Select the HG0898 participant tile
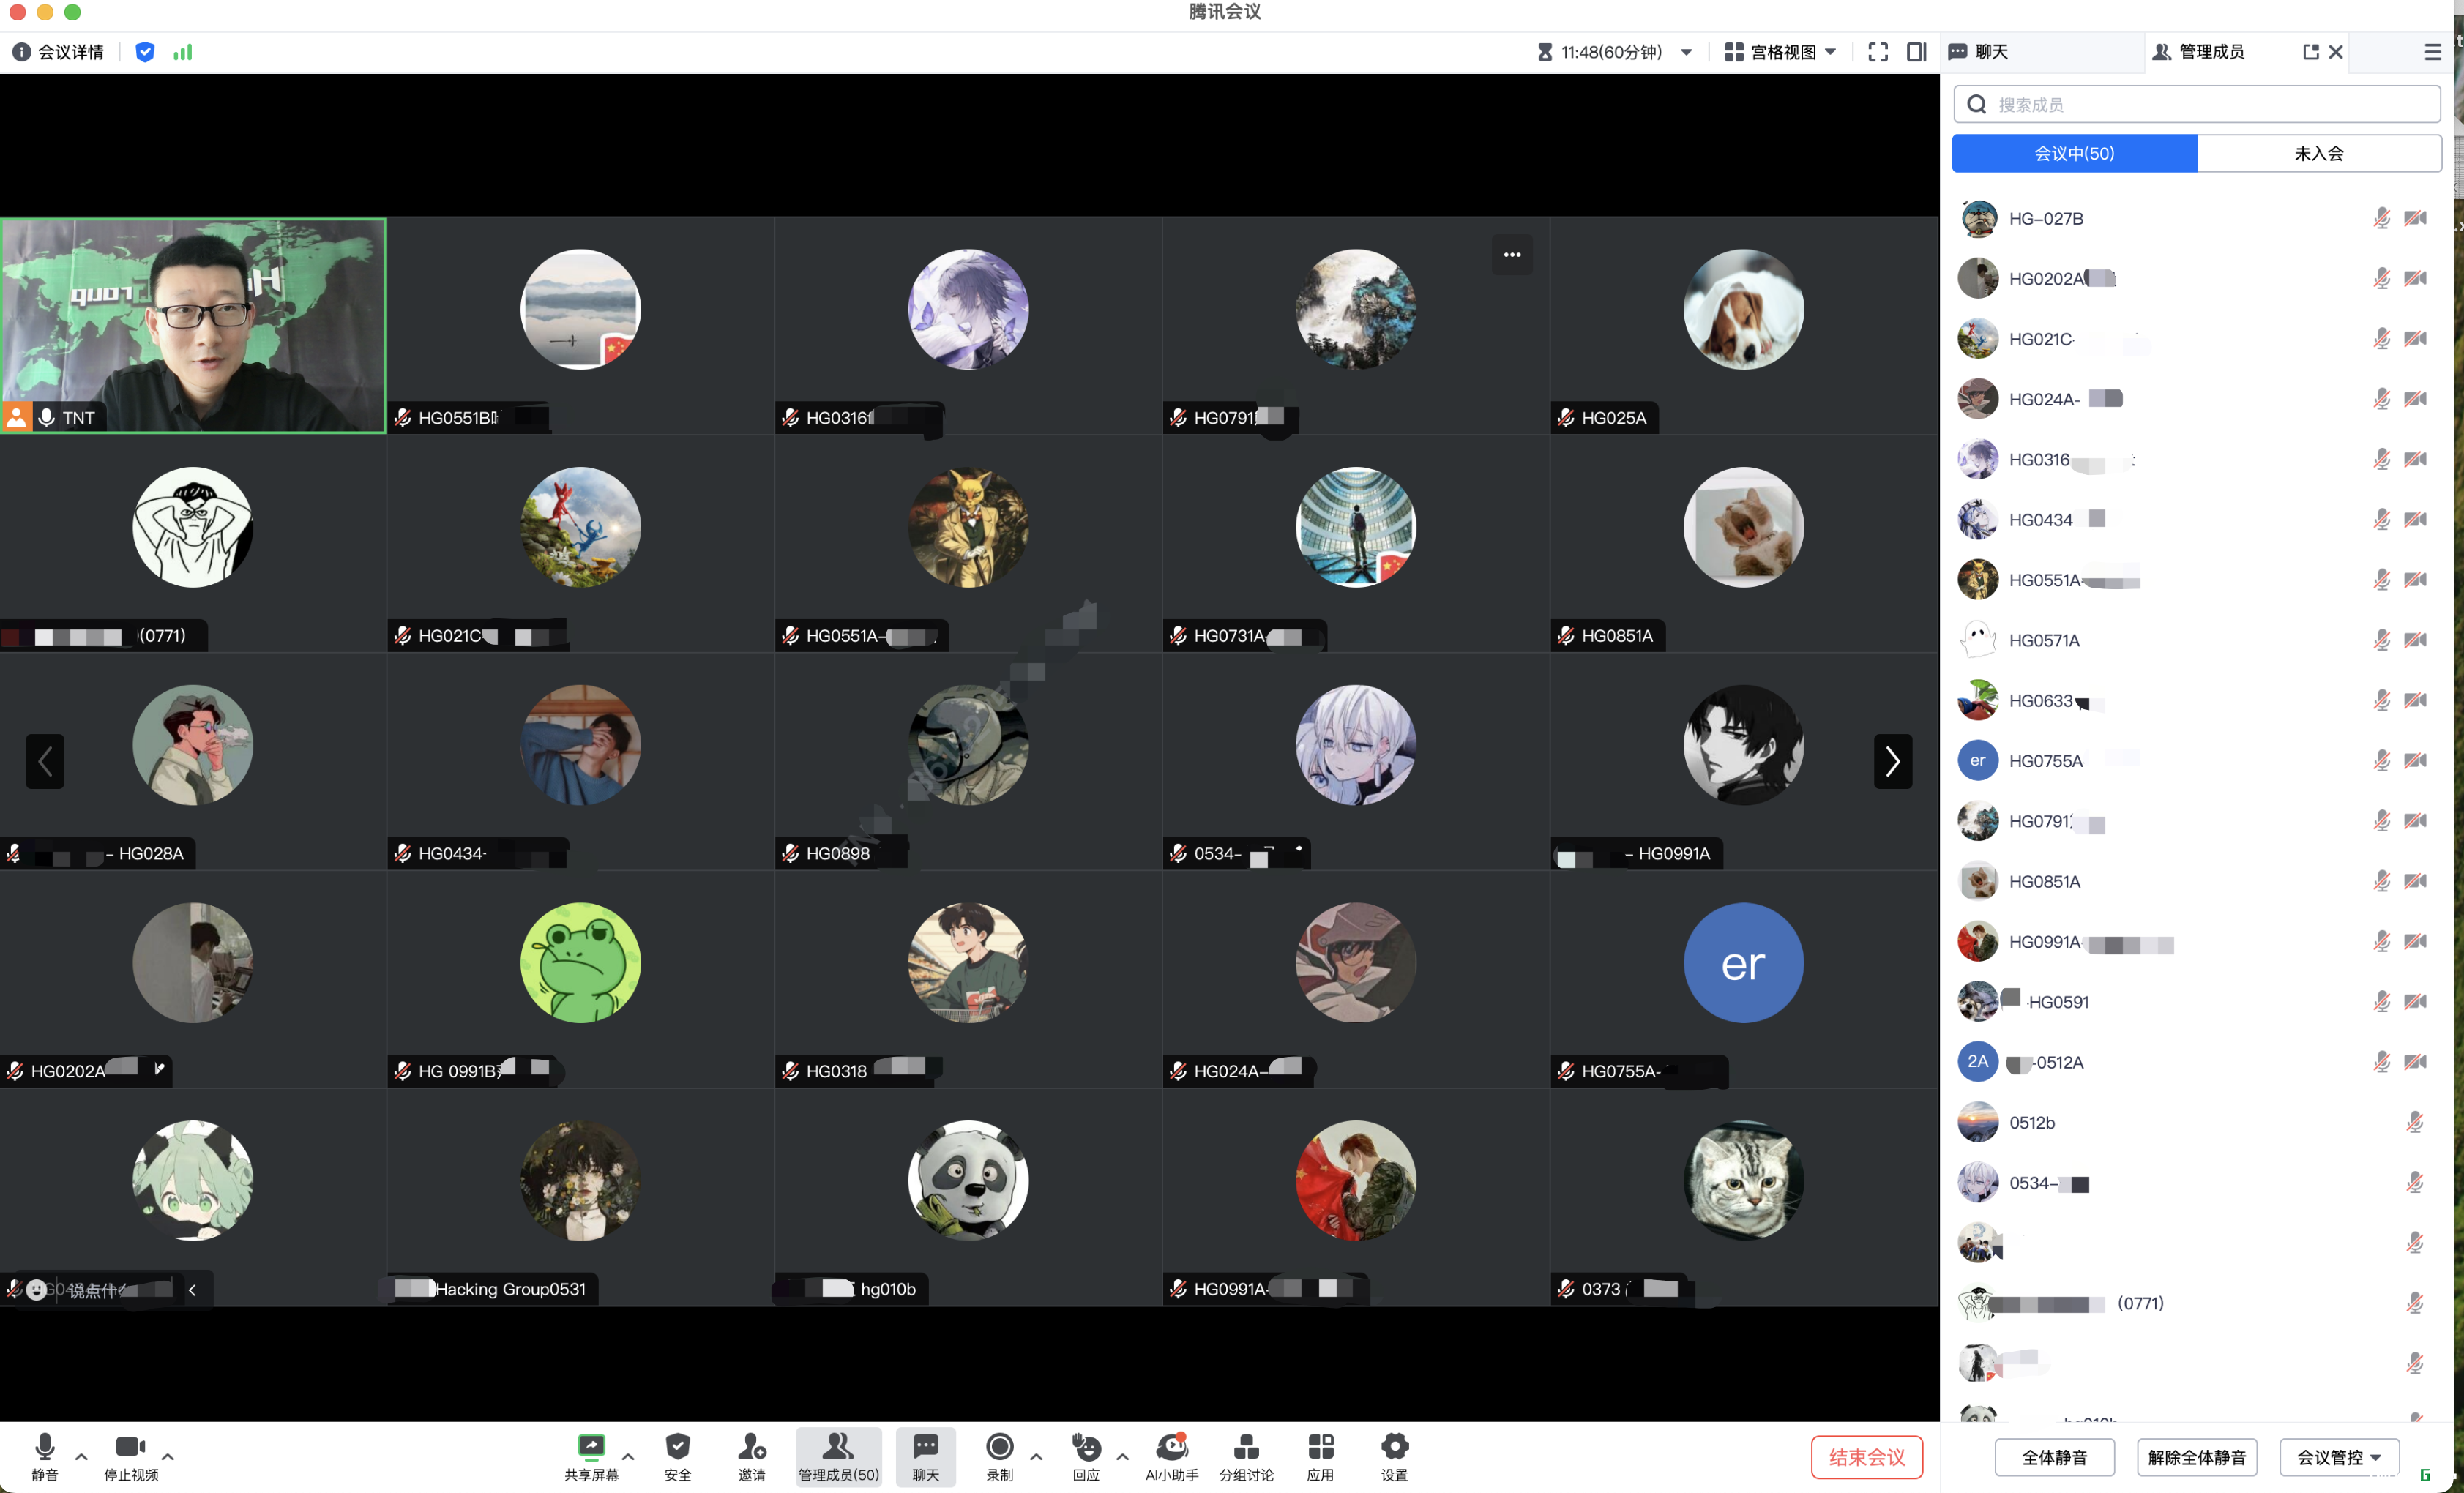The height and width of the screenshot is (1493, 2464). point(968,762)
